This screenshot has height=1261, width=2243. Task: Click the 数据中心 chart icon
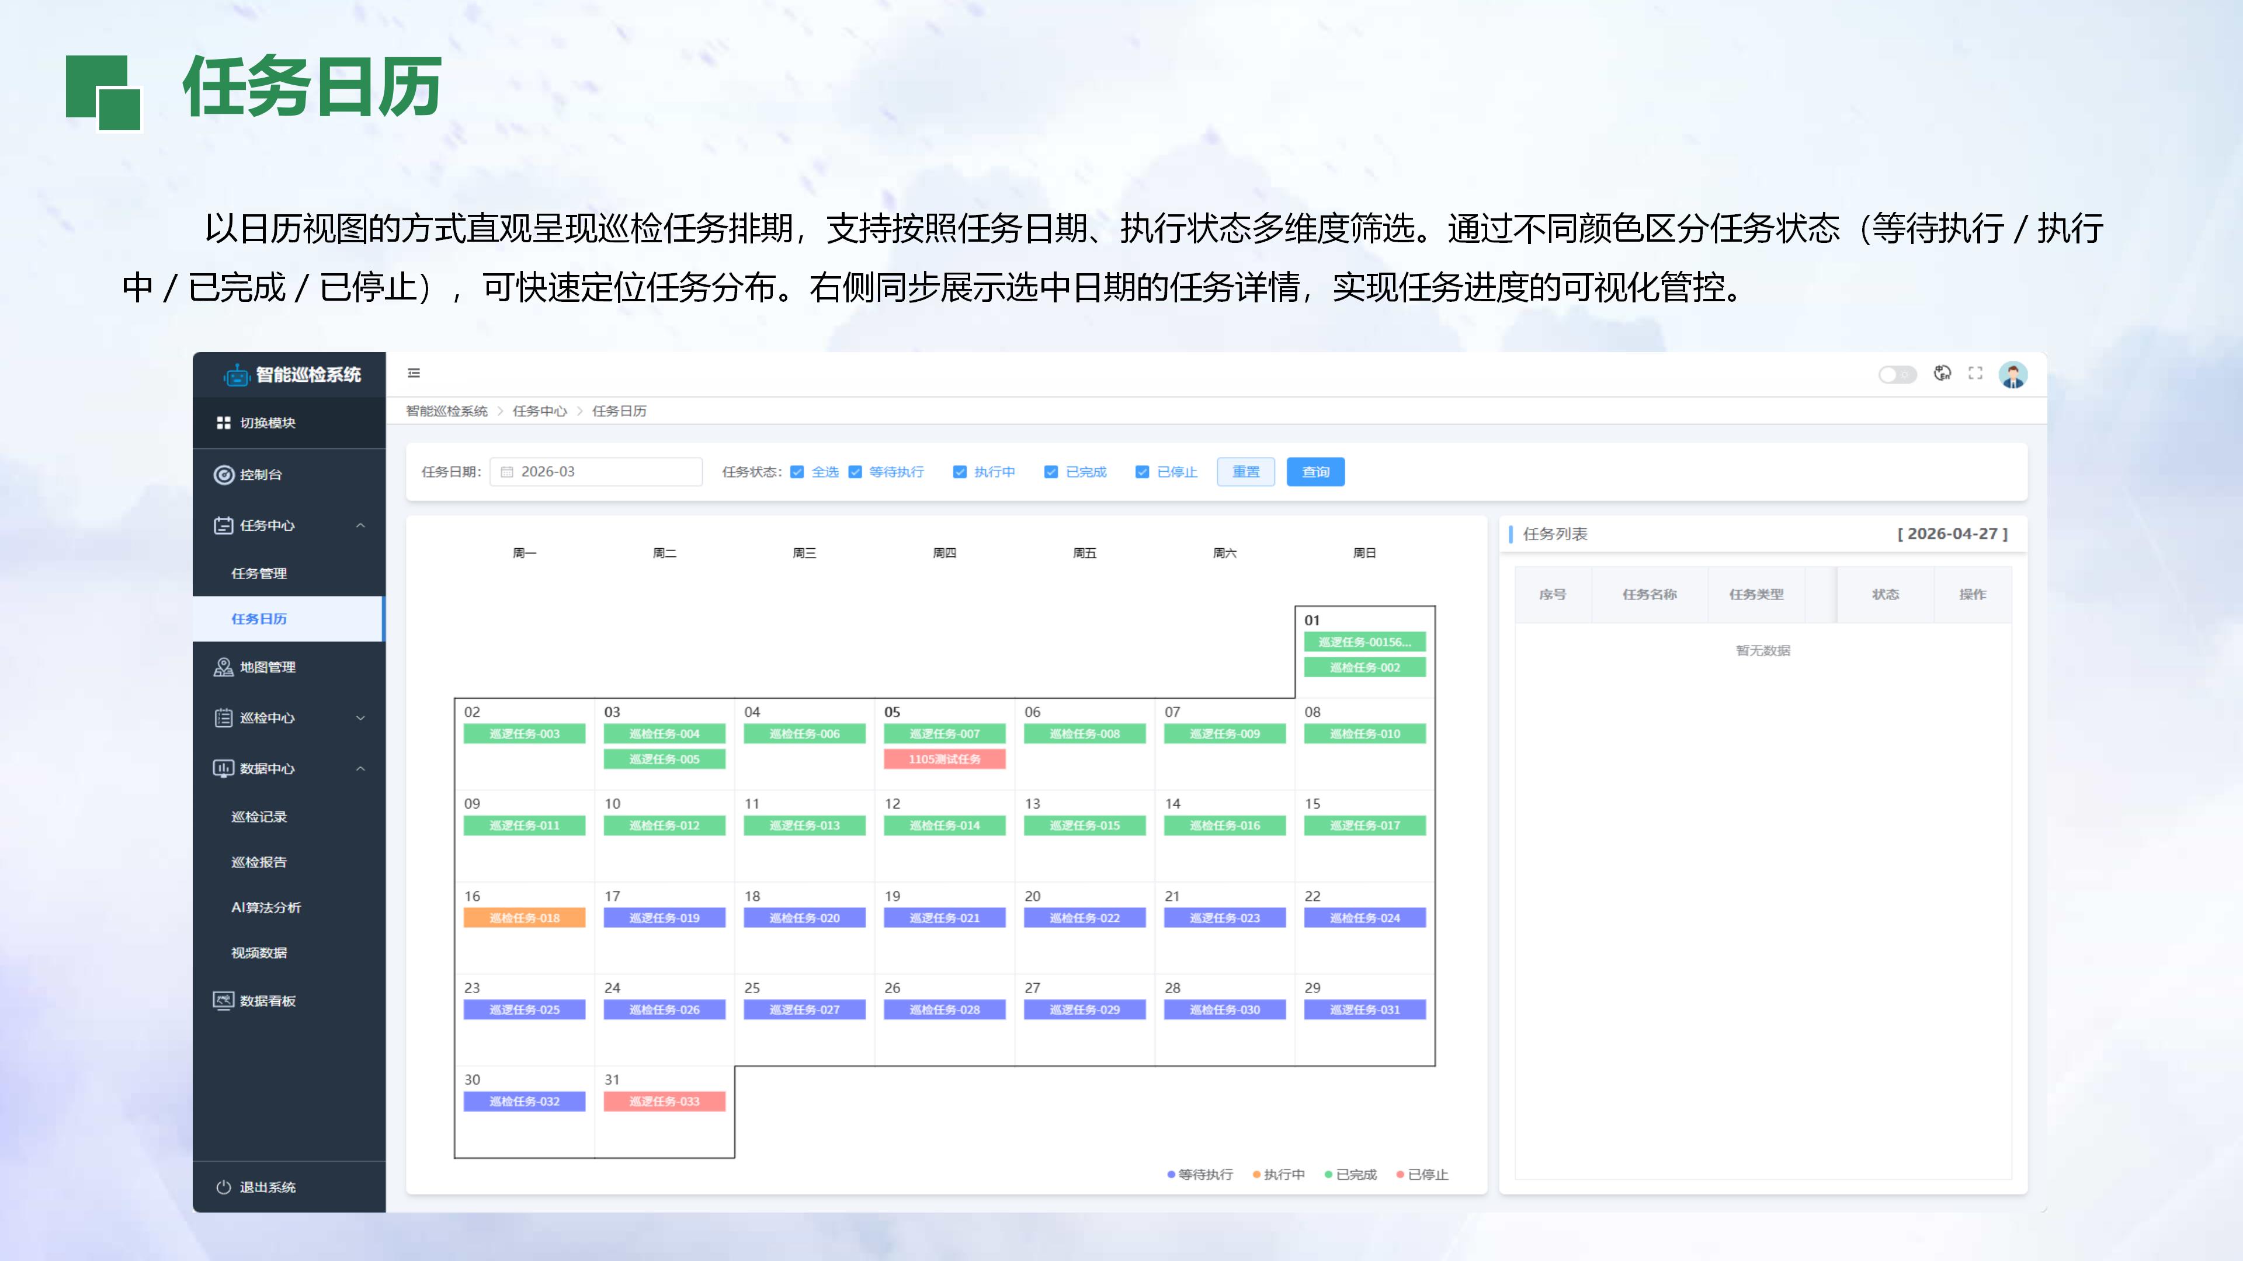pos(224,768)
